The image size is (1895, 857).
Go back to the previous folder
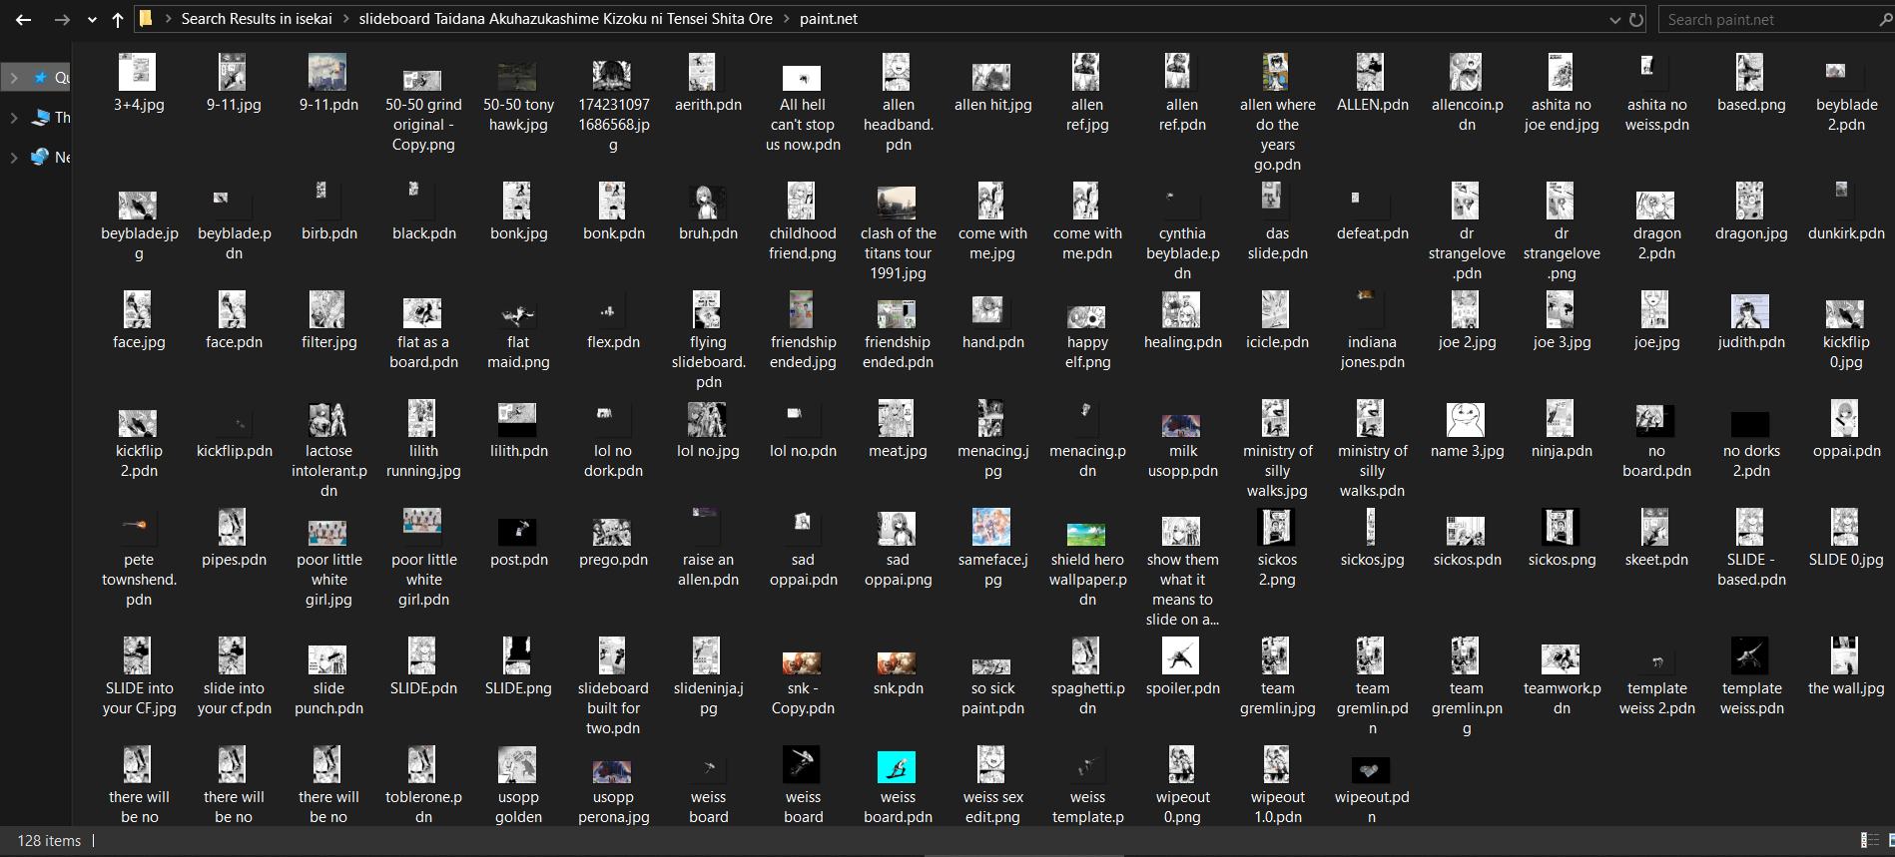24,19
